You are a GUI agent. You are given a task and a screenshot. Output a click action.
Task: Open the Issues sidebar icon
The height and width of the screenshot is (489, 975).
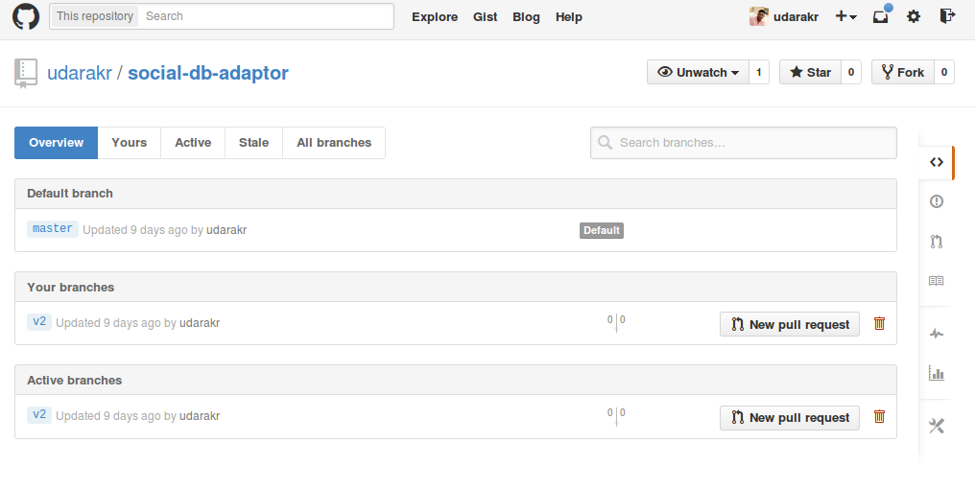tap(937, 201)
